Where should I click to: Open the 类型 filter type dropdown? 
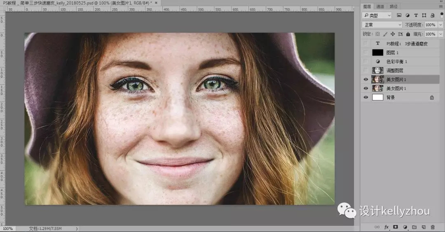[377, 15]
